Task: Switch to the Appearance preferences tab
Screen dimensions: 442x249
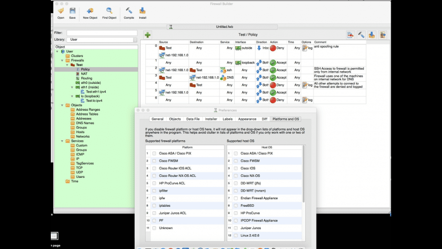Action: pyautogui.click(x=247, y=119)
